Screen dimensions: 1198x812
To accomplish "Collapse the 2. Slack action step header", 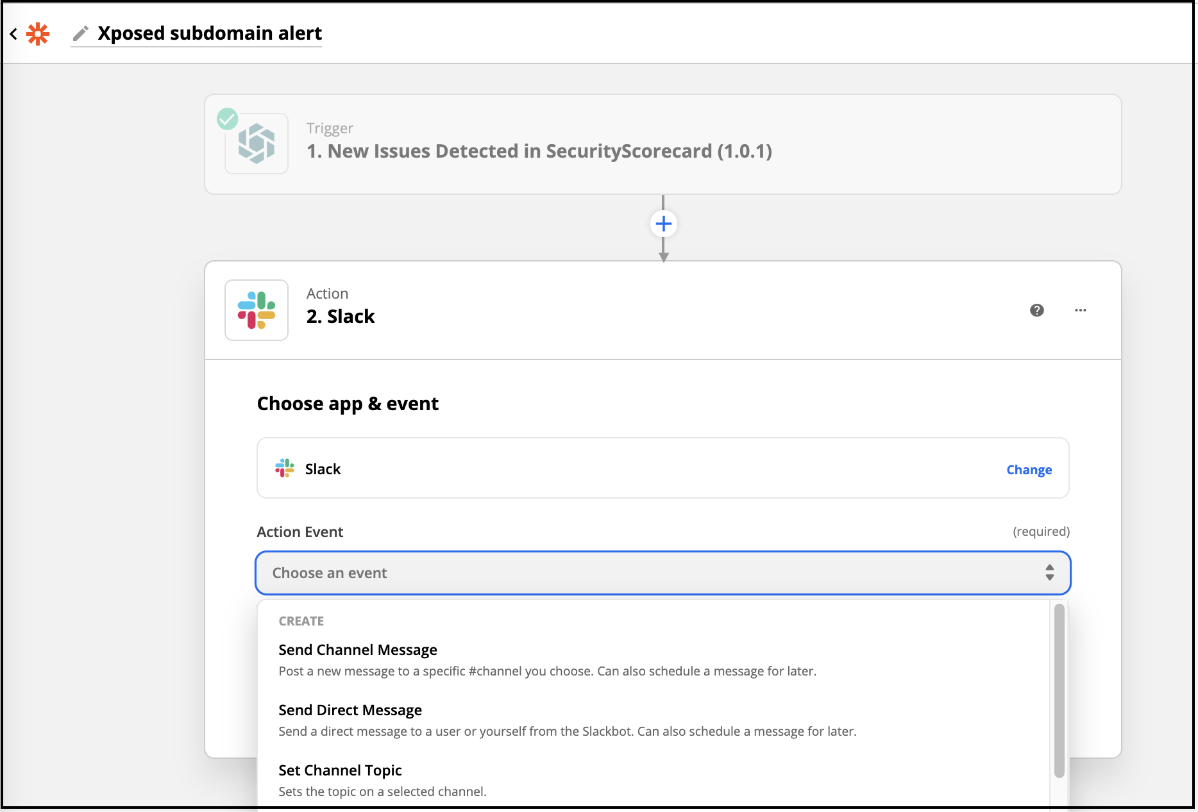I will click(663, 310).
